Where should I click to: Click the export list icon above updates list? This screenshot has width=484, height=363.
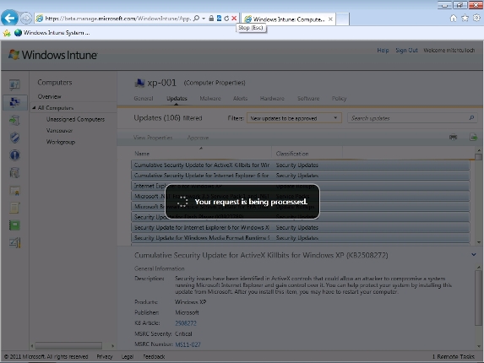pos(473,137)
